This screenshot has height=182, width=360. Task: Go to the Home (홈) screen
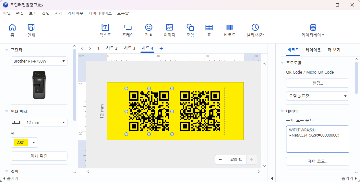pyautogui.click(x=12, y=30)
